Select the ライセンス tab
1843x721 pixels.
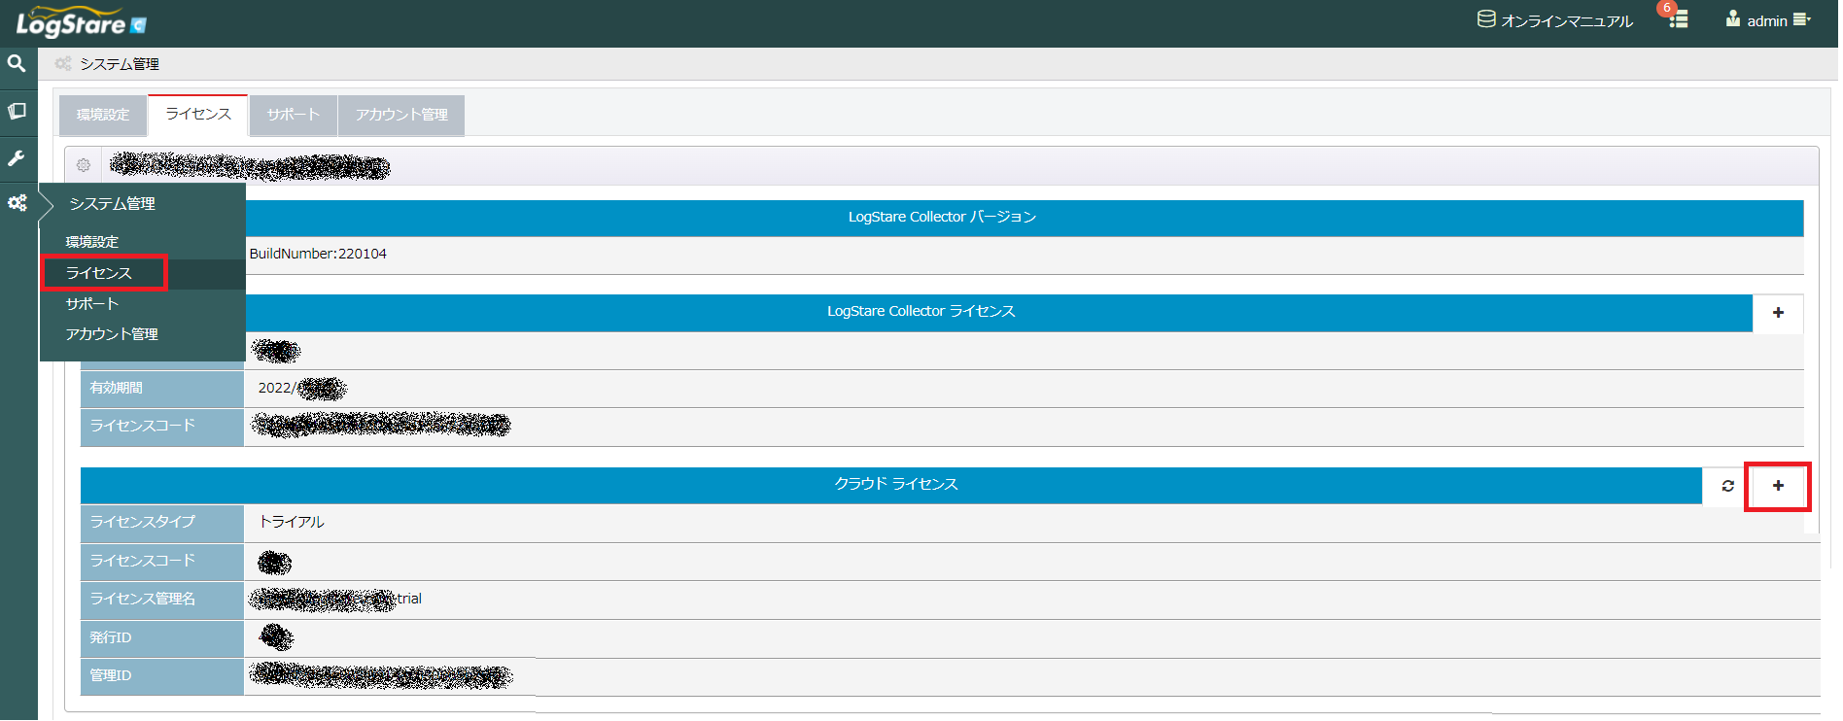(198, 114)
